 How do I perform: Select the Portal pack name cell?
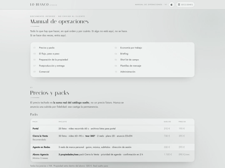(35, 129)
